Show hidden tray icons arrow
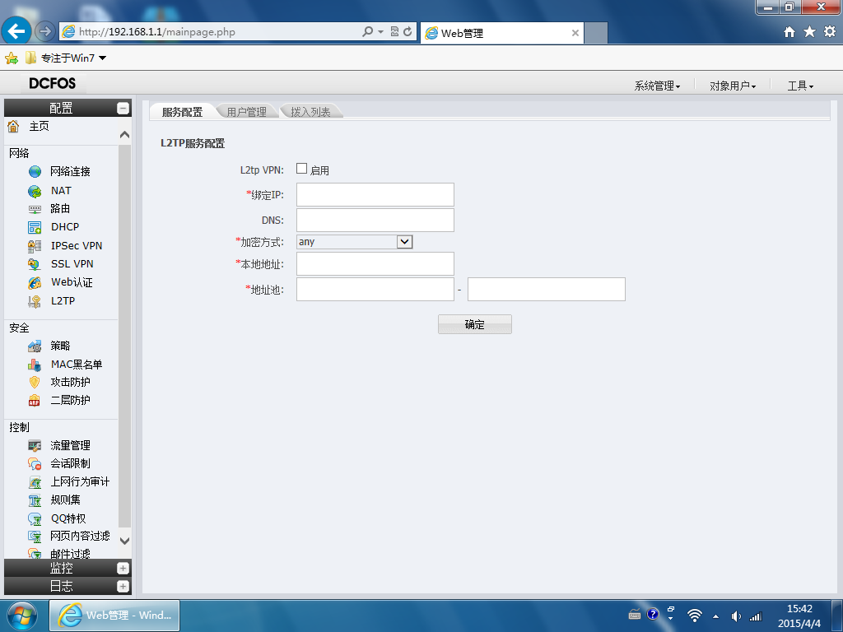The image size is (843, 632). click(715, 616)
